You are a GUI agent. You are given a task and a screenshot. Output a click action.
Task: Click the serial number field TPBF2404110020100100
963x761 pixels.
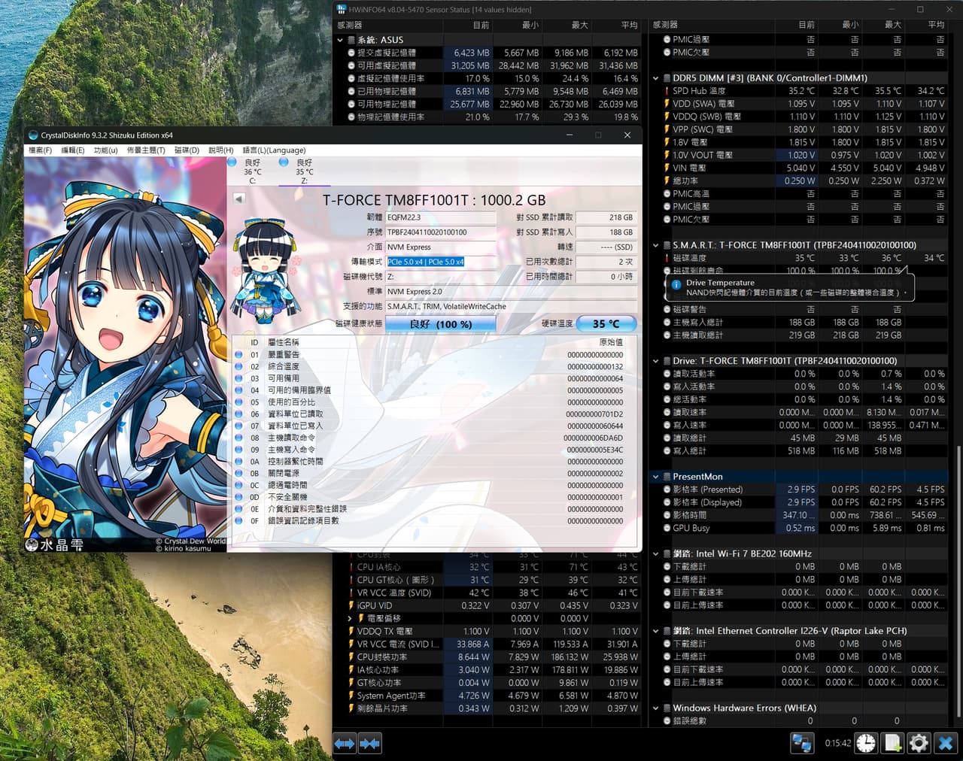pos(441,232)
